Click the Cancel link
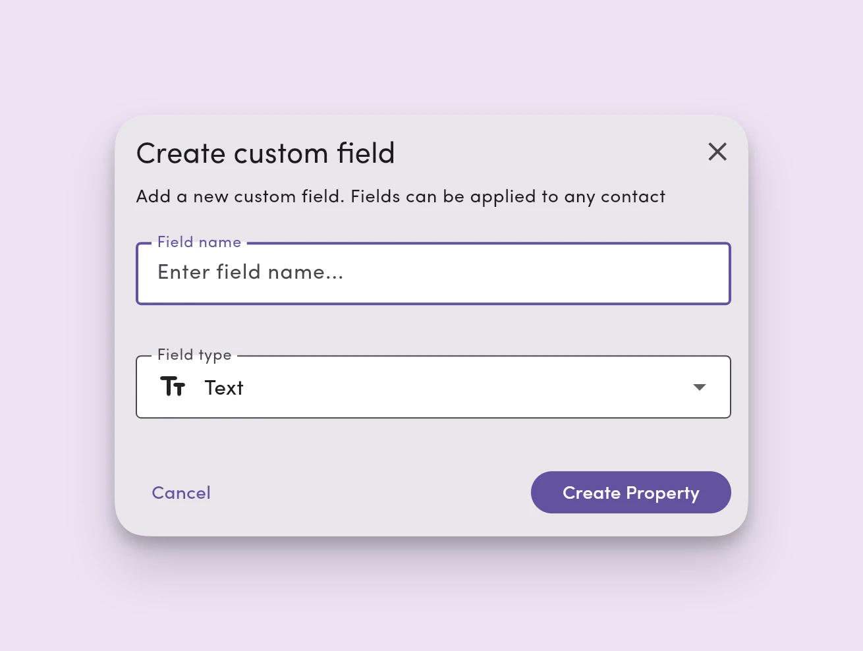 pos(181,492)
